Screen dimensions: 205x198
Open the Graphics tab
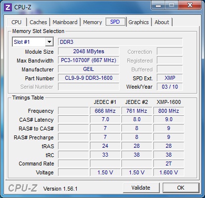pyautogui.click(x=139, y=22)
